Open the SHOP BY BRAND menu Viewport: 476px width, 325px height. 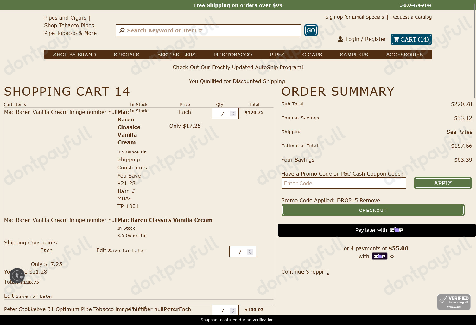tap(74, 55)
